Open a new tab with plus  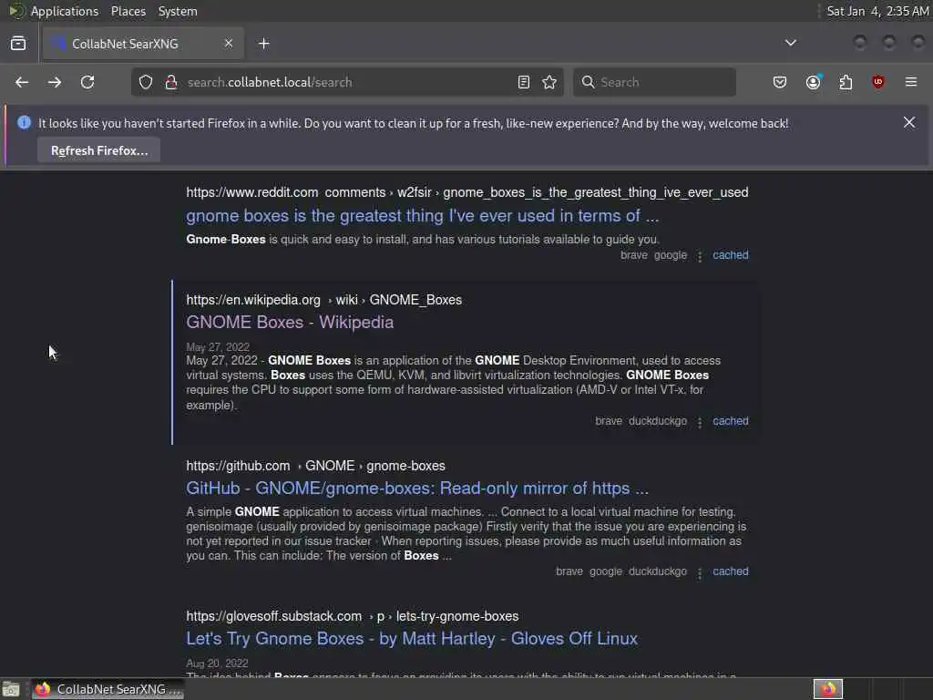click(x=264, y=44)
